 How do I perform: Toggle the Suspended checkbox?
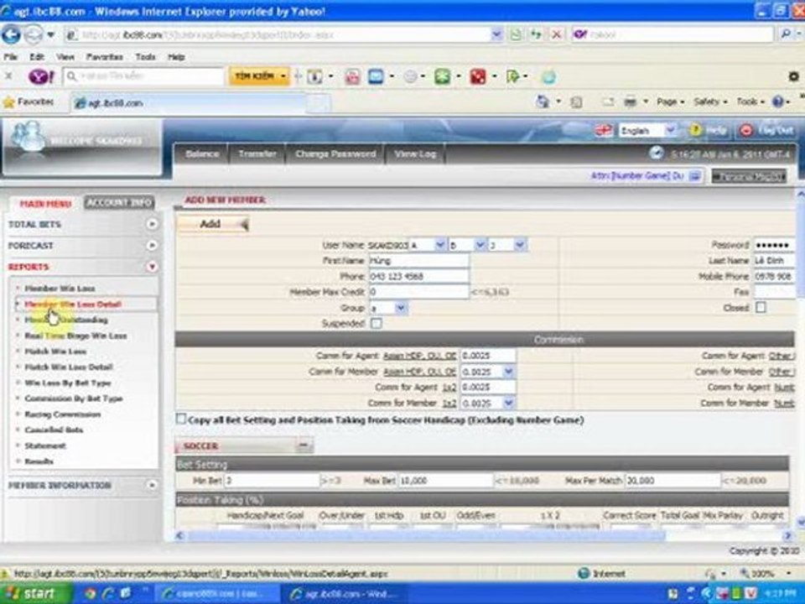(377, 324)
